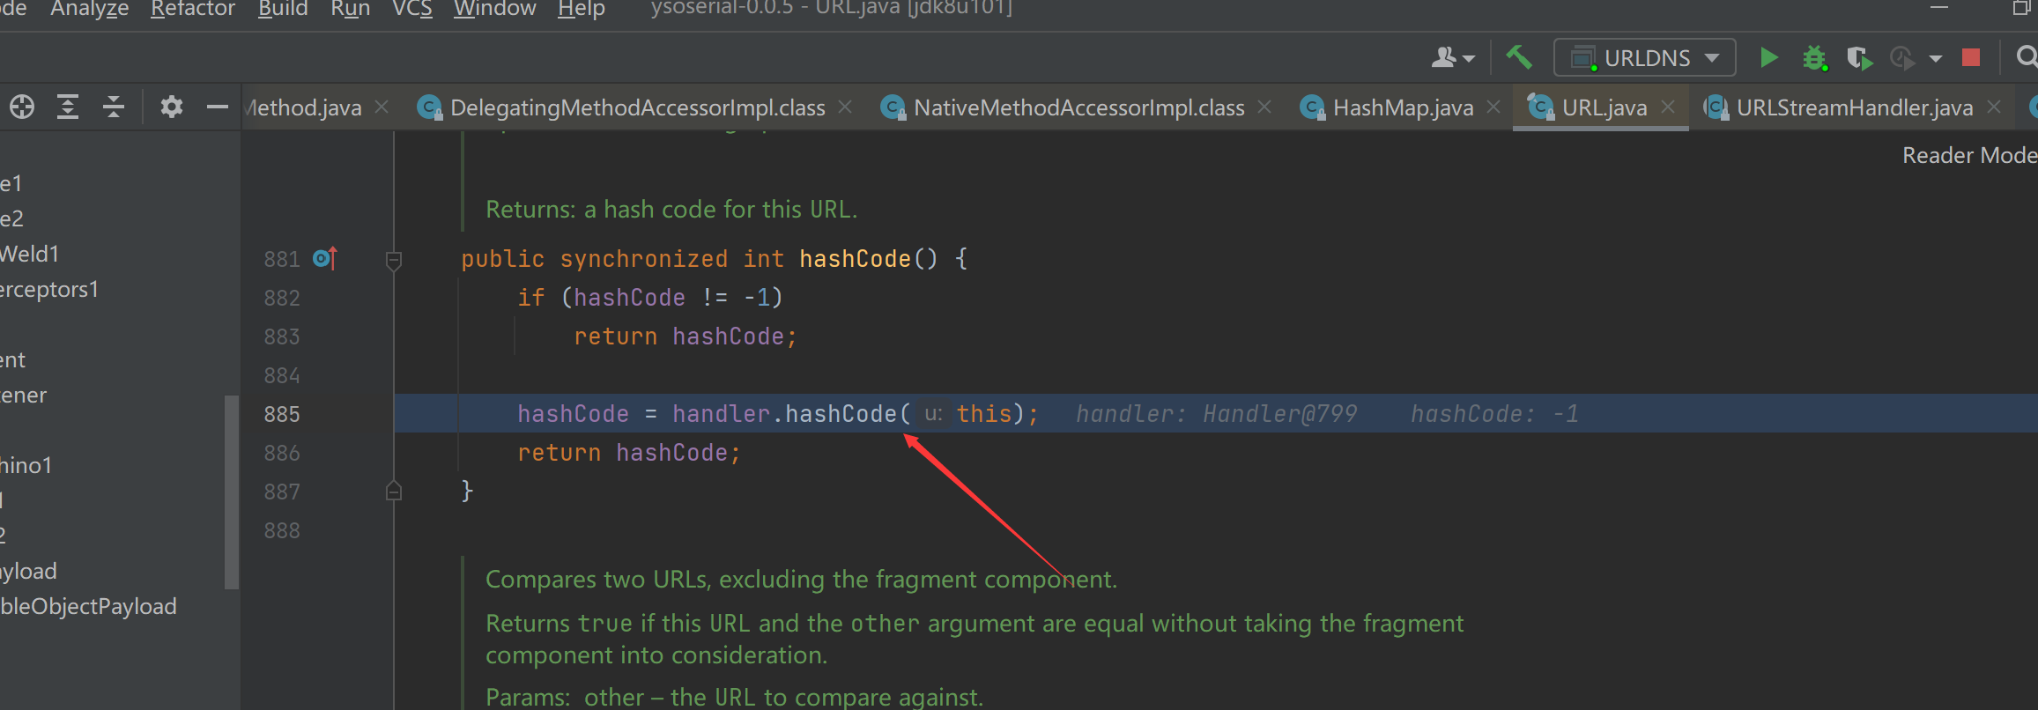Switch to DelegatingMethodAccessorImpl.class tab

pos(638,107)
